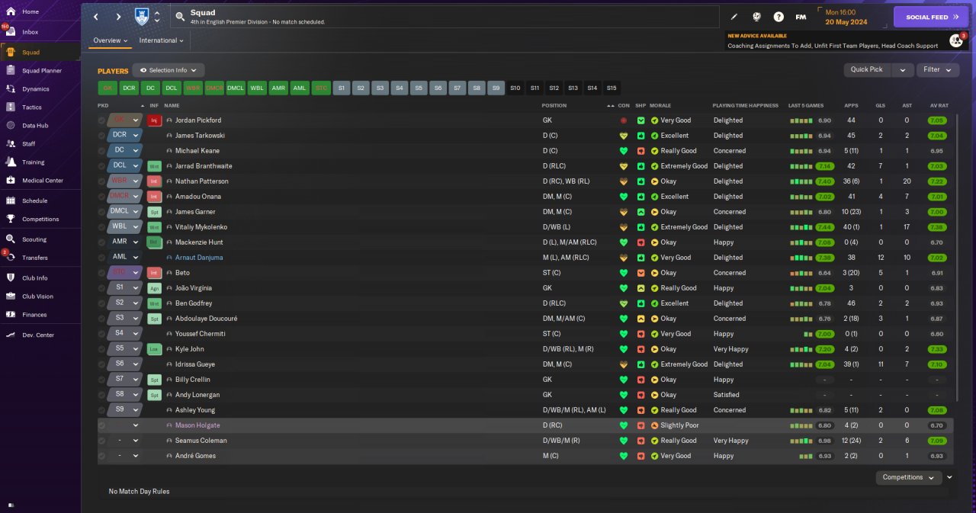Open Mason Holgate's player profile
The image size is (976, 513).
pyautogui.click(x=197, y=425)
